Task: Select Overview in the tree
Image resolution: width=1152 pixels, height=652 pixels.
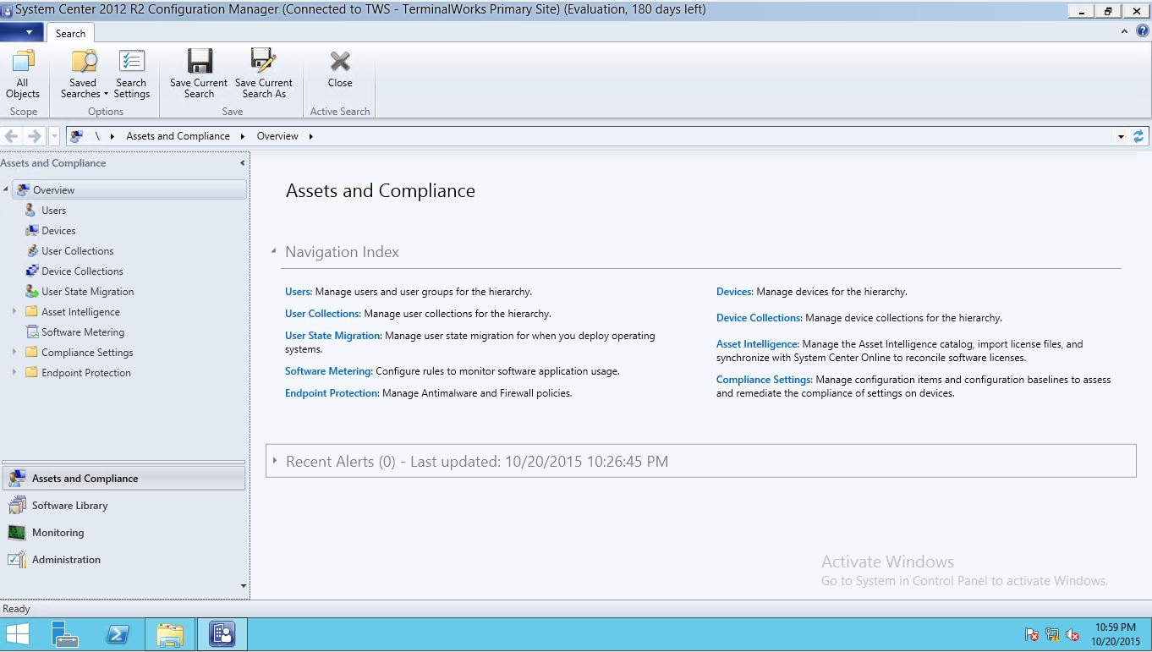Action: [x=129, y=190]
